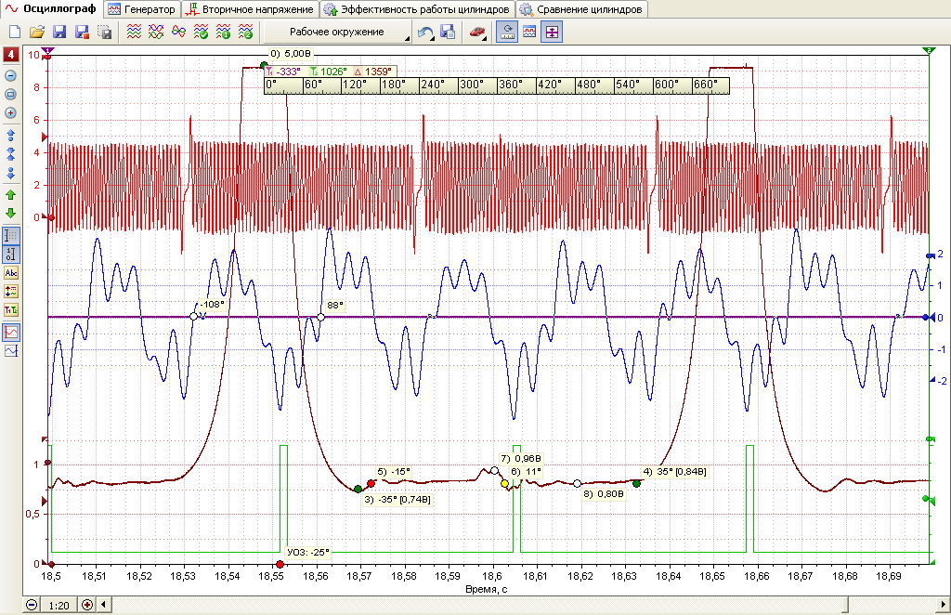Switch to the Генератор tab
Screen dimensions: 951x615
[x=141, y=9]
